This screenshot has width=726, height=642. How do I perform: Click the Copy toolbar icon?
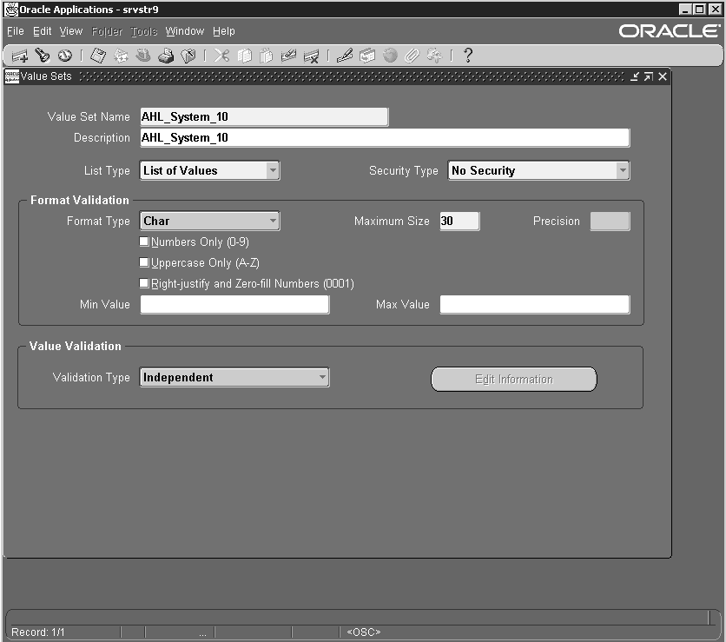pos(244,56)
